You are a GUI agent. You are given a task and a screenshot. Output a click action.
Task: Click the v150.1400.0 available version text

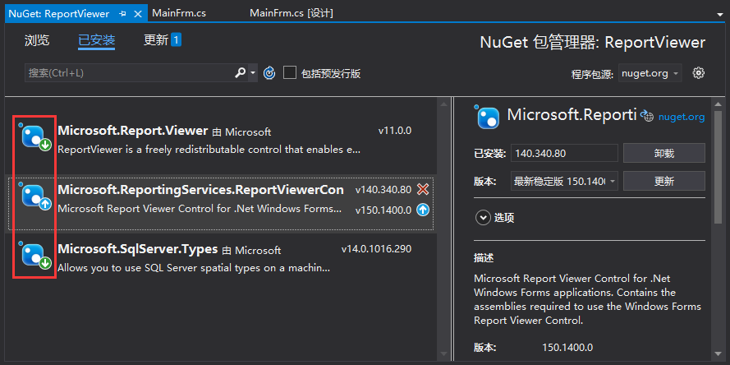[383, 210]
